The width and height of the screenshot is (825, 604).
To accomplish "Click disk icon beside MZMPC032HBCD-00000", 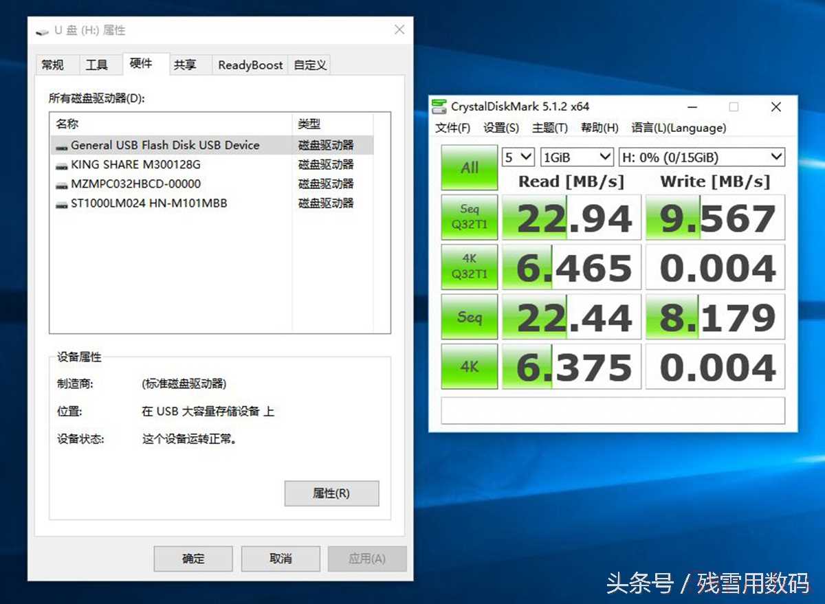I will point(61,184).
